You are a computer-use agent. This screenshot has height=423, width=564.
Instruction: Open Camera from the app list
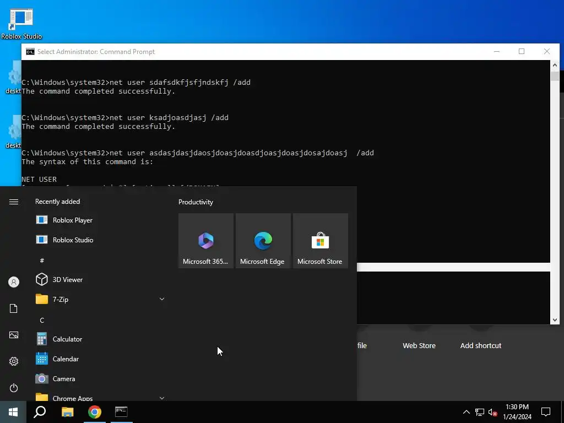pyautogui.click(x=101, y=379)
